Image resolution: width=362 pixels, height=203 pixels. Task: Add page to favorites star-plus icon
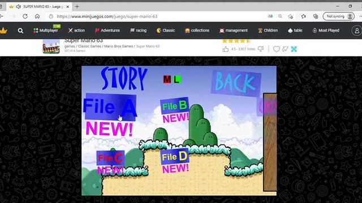tap(291, 16)
